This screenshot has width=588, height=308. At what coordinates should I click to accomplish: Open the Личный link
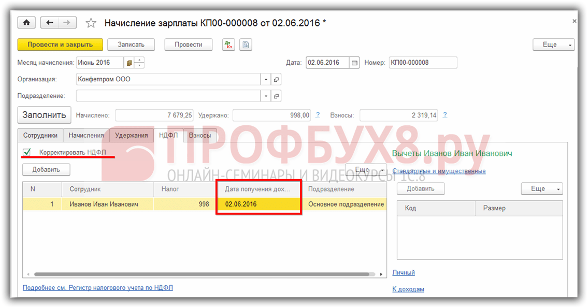tap(404, 272)
